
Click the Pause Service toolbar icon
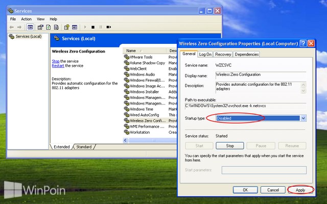click(x=101, y=27)
